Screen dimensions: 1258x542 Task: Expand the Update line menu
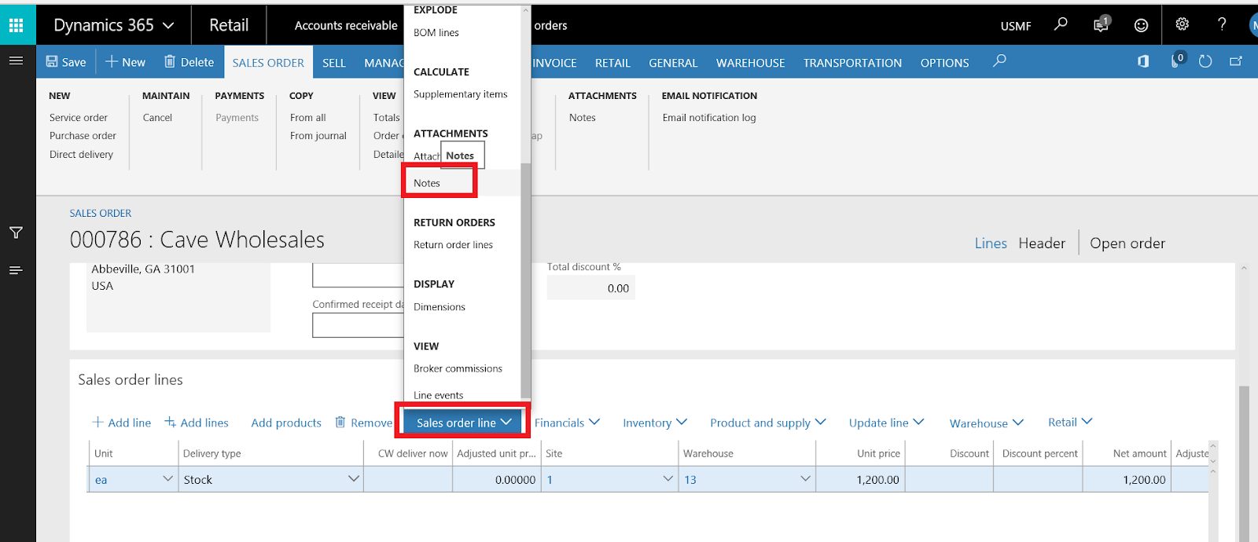(x=886, y=423)
